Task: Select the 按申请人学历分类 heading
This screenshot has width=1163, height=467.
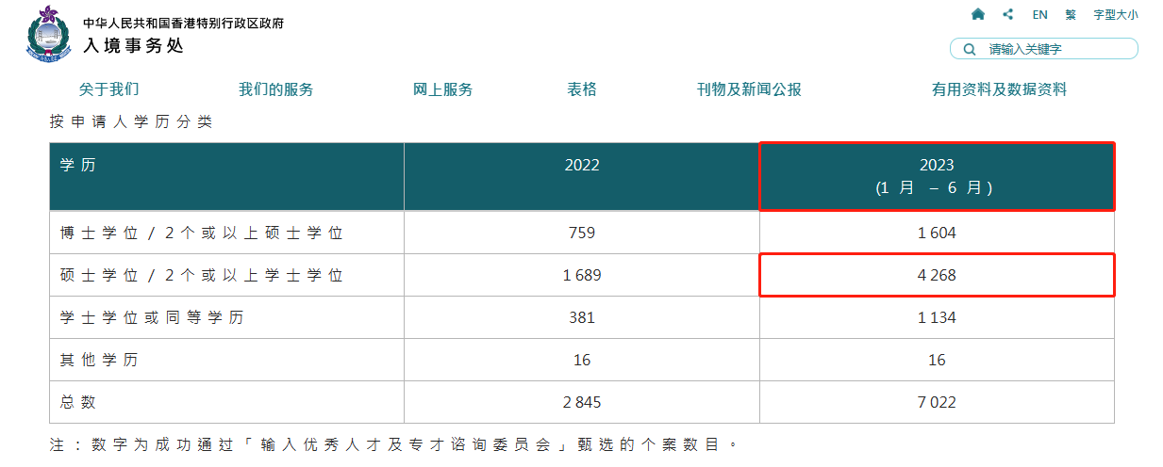Action: (x=131, y=121)
